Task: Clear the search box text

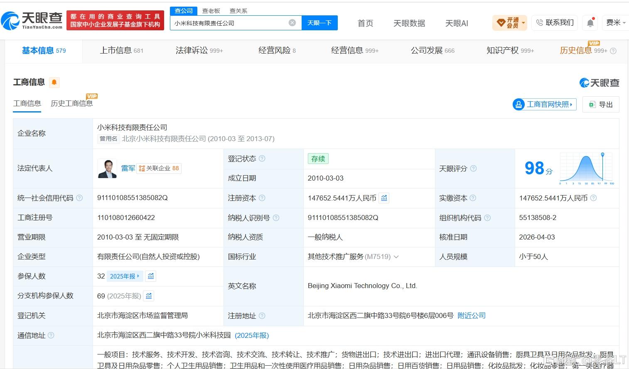Action: (292, 23)
